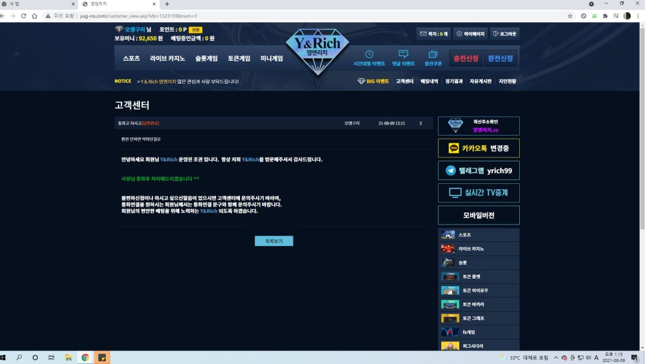Click 모바일버전 banner button
645x364 pixels.
pyautogui.click(x=479, y=215)
